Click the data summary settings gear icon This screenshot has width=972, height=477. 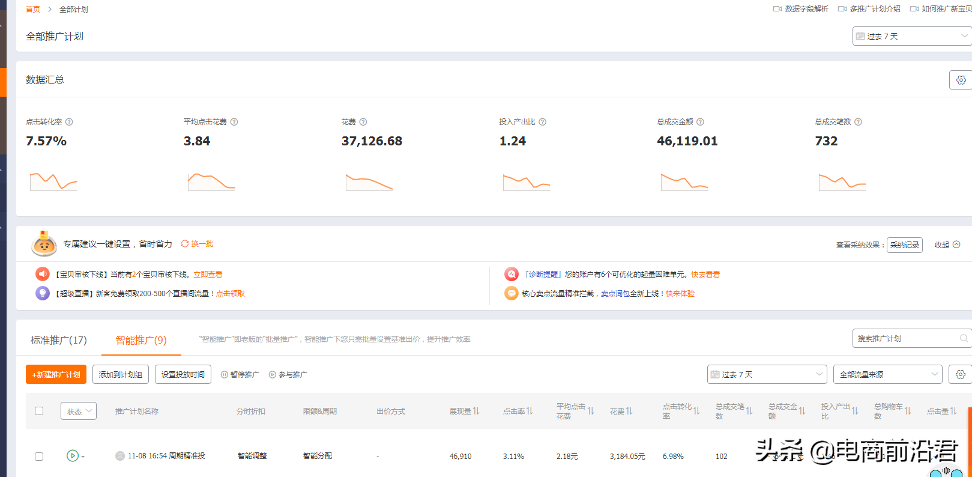coord(961,80)
